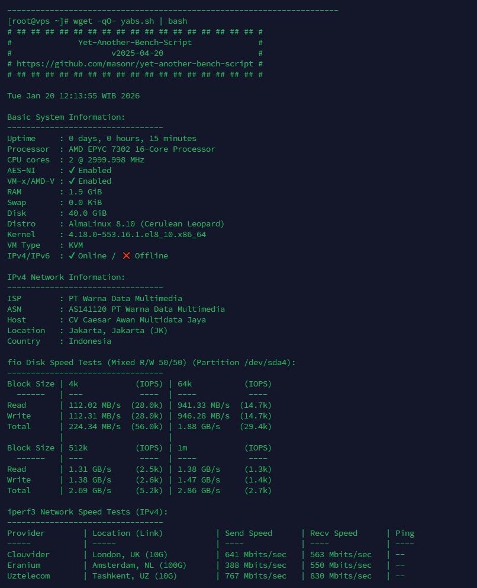Click the VM-x/AMD-V enabled checkmark
The width and height of the screenshot is (477, 588).
[x=72, y=181]
